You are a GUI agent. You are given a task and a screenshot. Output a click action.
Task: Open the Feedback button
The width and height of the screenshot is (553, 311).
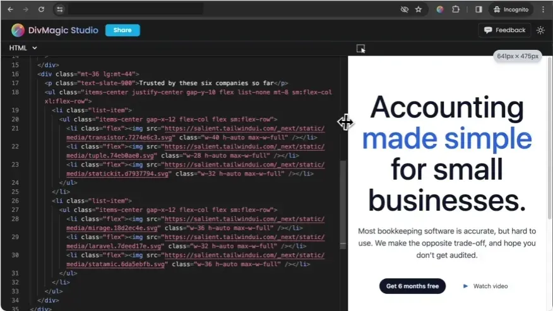pos(504,30)
